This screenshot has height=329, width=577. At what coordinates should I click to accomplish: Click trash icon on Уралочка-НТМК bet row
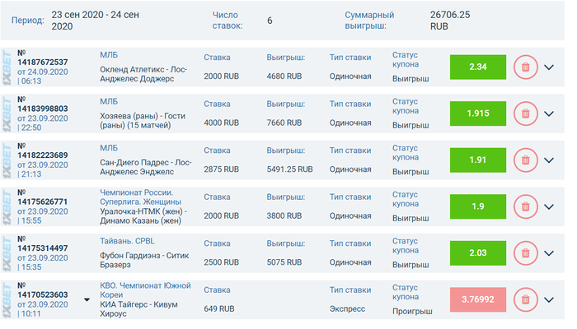pos(526,206)
